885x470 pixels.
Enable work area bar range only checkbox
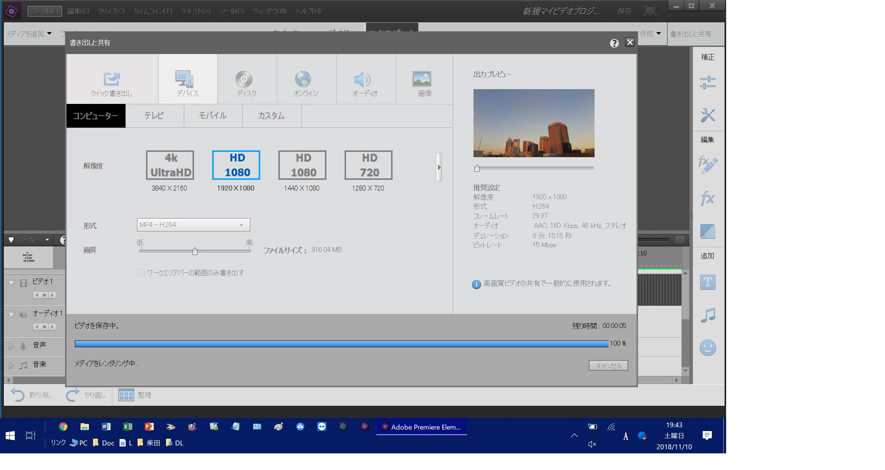click(141, 272)
